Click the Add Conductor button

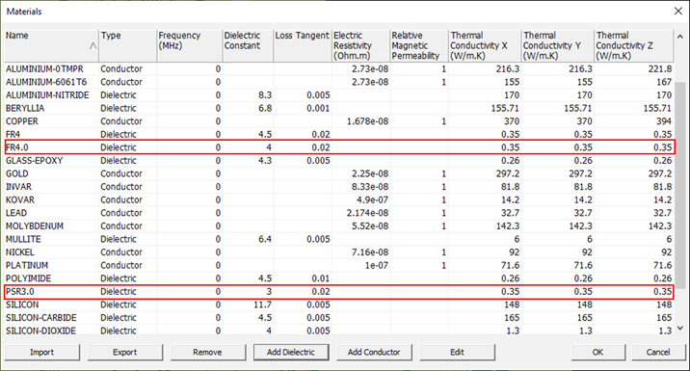pos(374,352)
